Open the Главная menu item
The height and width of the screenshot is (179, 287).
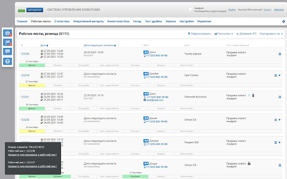pos(22,21)
